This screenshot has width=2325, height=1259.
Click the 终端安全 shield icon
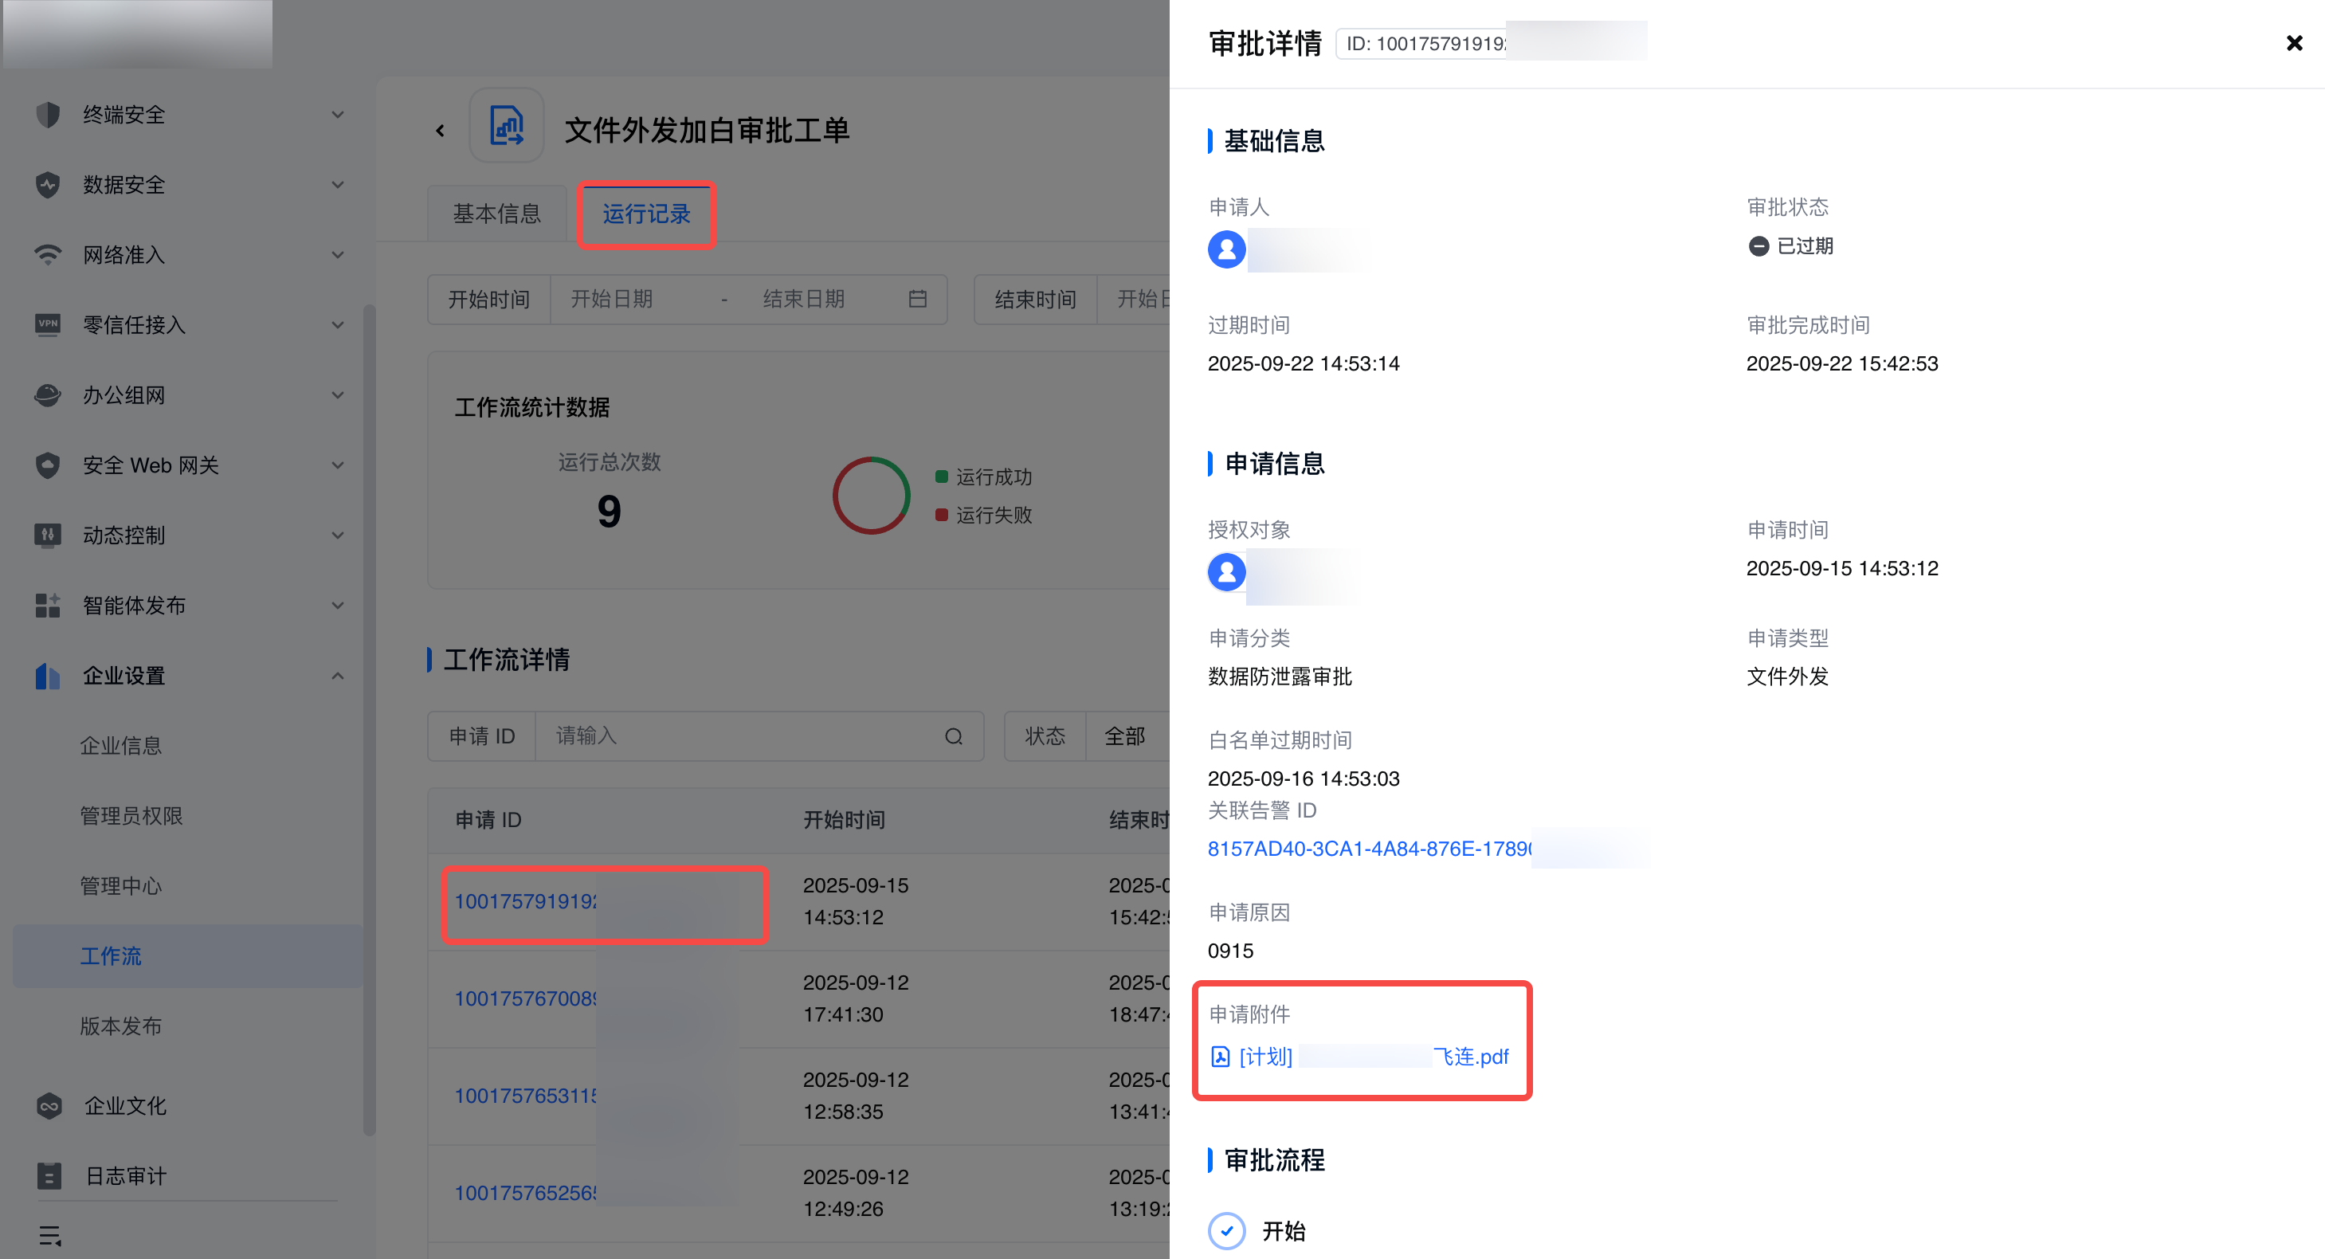[x=48, y=115]
